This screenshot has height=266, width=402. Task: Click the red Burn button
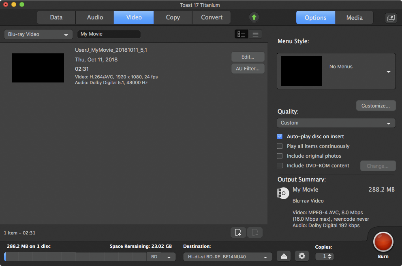383,242
